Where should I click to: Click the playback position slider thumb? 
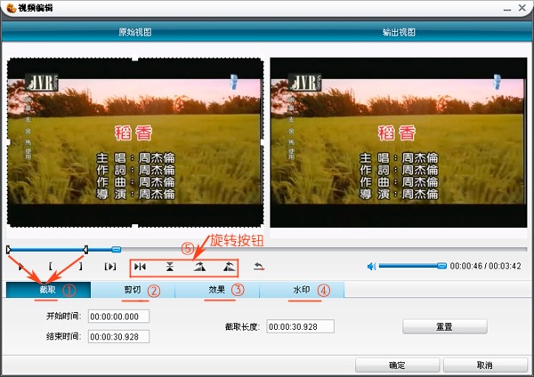pyautogui.click(x=116, y=249)
